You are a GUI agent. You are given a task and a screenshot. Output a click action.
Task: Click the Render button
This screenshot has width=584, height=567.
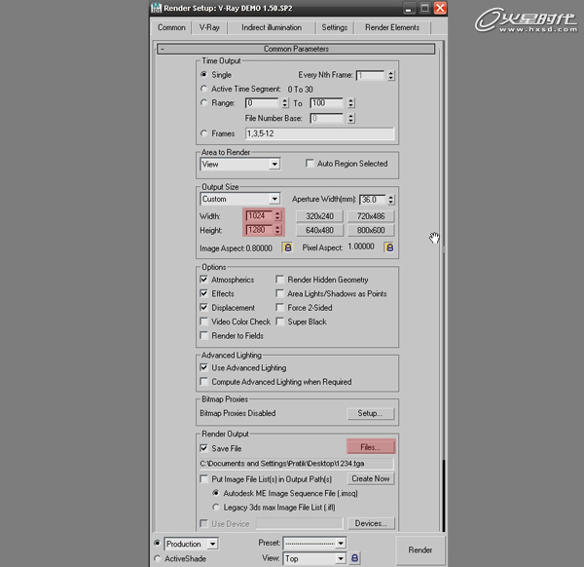(420, 550)
